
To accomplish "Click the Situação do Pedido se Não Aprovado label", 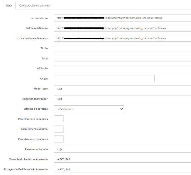I will 26,169.
